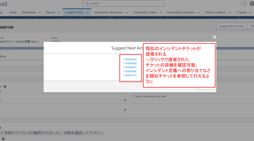Click the upper field's edit pencil icon

click(125, 100)
